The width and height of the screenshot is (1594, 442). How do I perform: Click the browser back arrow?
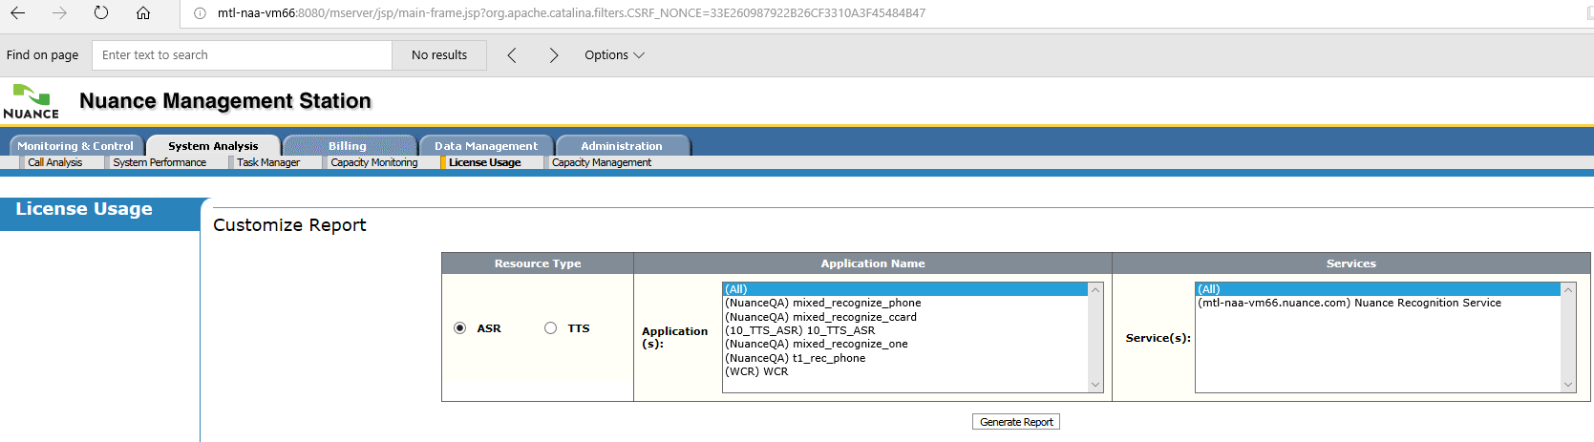(x=18, y=13)
